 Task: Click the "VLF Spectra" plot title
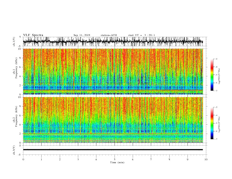(33, 35)
